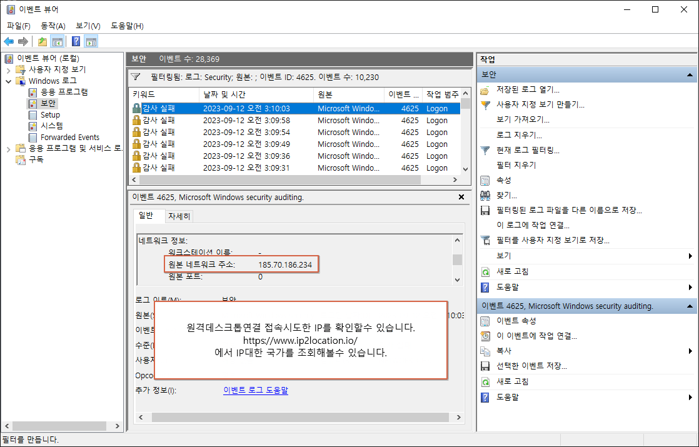699x447 pixels.
Task: Select the Forwarded Events tree item
Action: [x=70, y=138]
